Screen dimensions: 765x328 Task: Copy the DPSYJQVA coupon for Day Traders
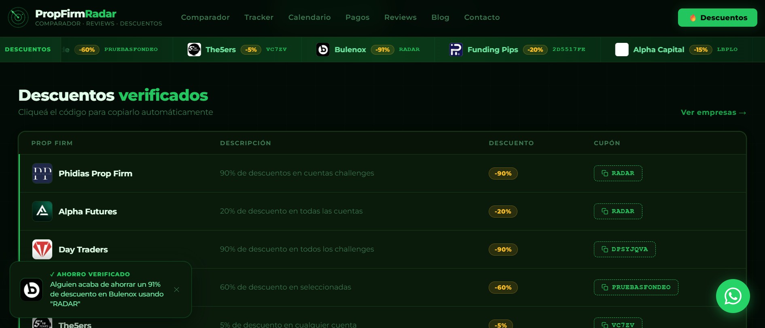click(625, 250)
